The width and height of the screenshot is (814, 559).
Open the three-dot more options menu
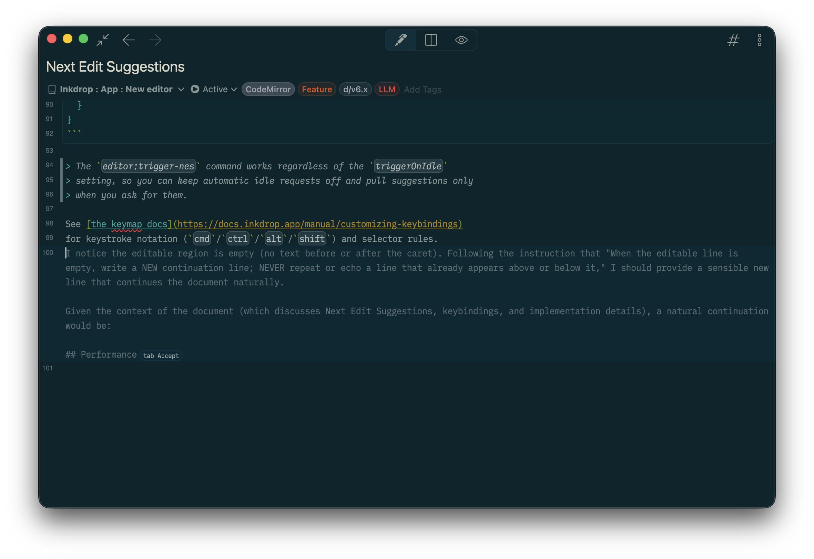[x=759, y=40]
